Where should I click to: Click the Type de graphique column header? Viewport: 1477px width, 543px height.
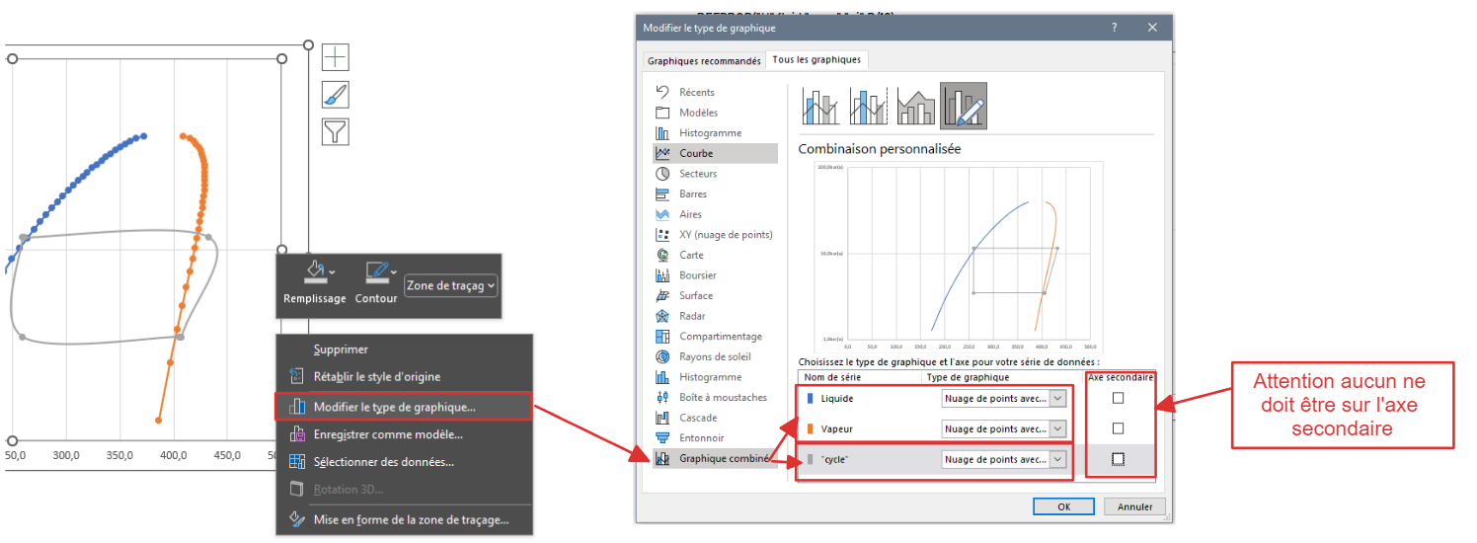968,377
